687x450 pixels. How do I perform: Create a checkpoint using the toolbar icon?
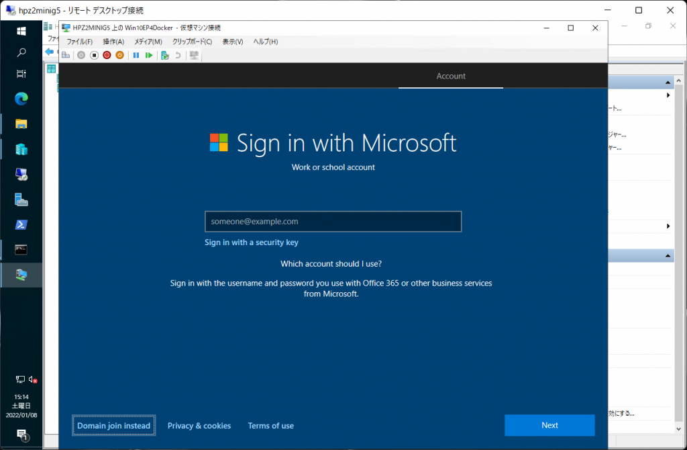pos(165,55)
